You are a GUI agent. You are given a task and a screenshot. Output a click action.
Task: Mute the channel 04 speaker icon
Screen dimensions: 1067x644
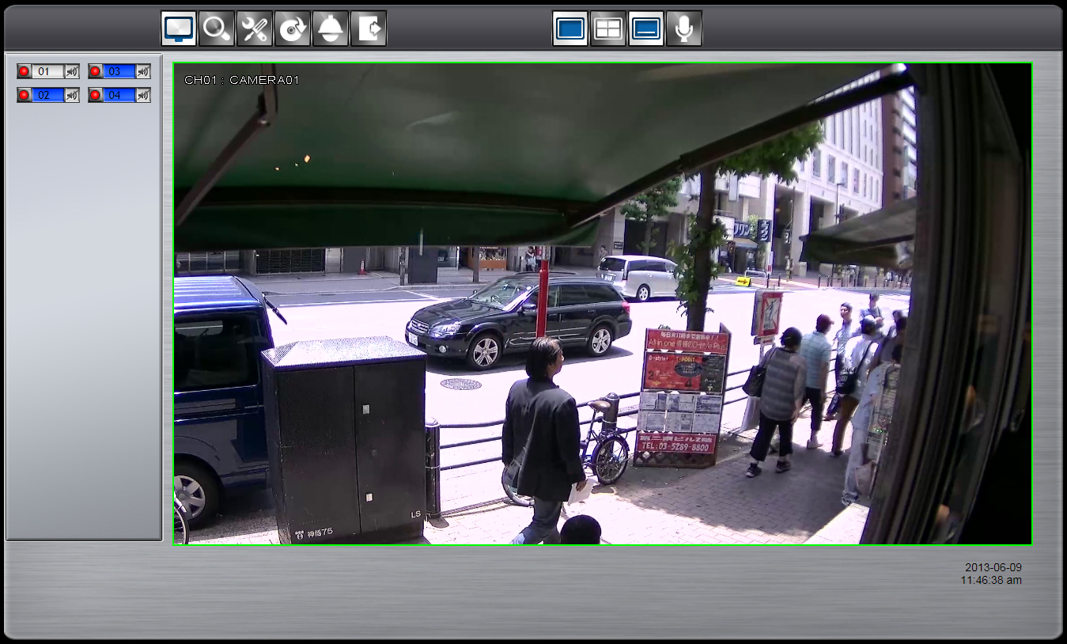pyautogui.click(x=143, y=95)
